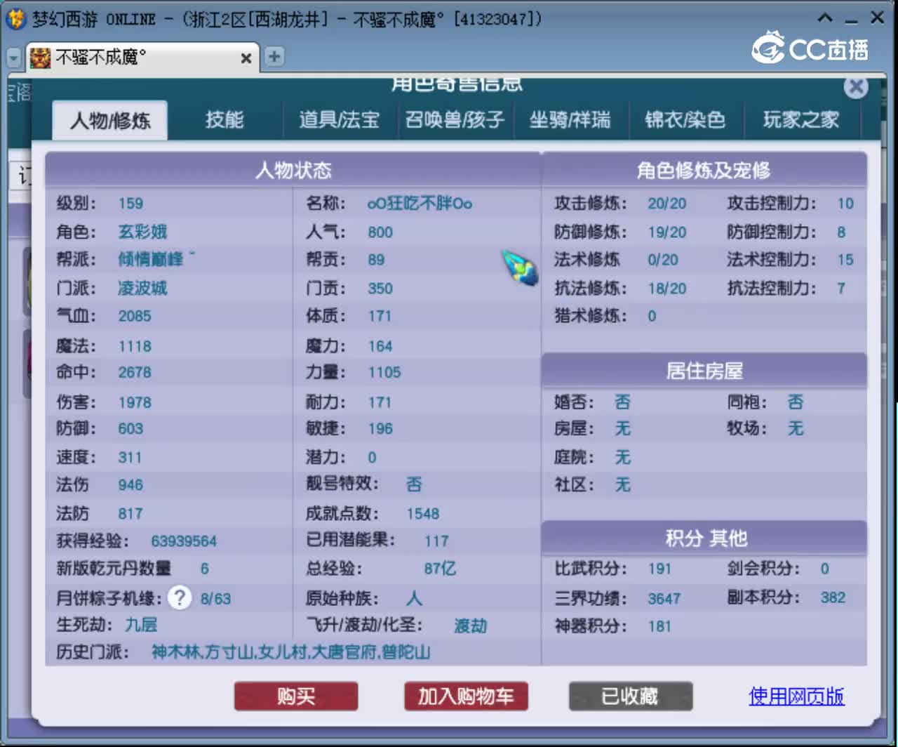Click the game logo icon in title bar
Screen dimensions: 898x747
click(15, 18)
